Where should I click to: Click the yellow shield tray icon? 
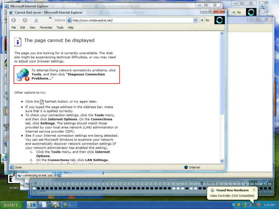point(239,205)
